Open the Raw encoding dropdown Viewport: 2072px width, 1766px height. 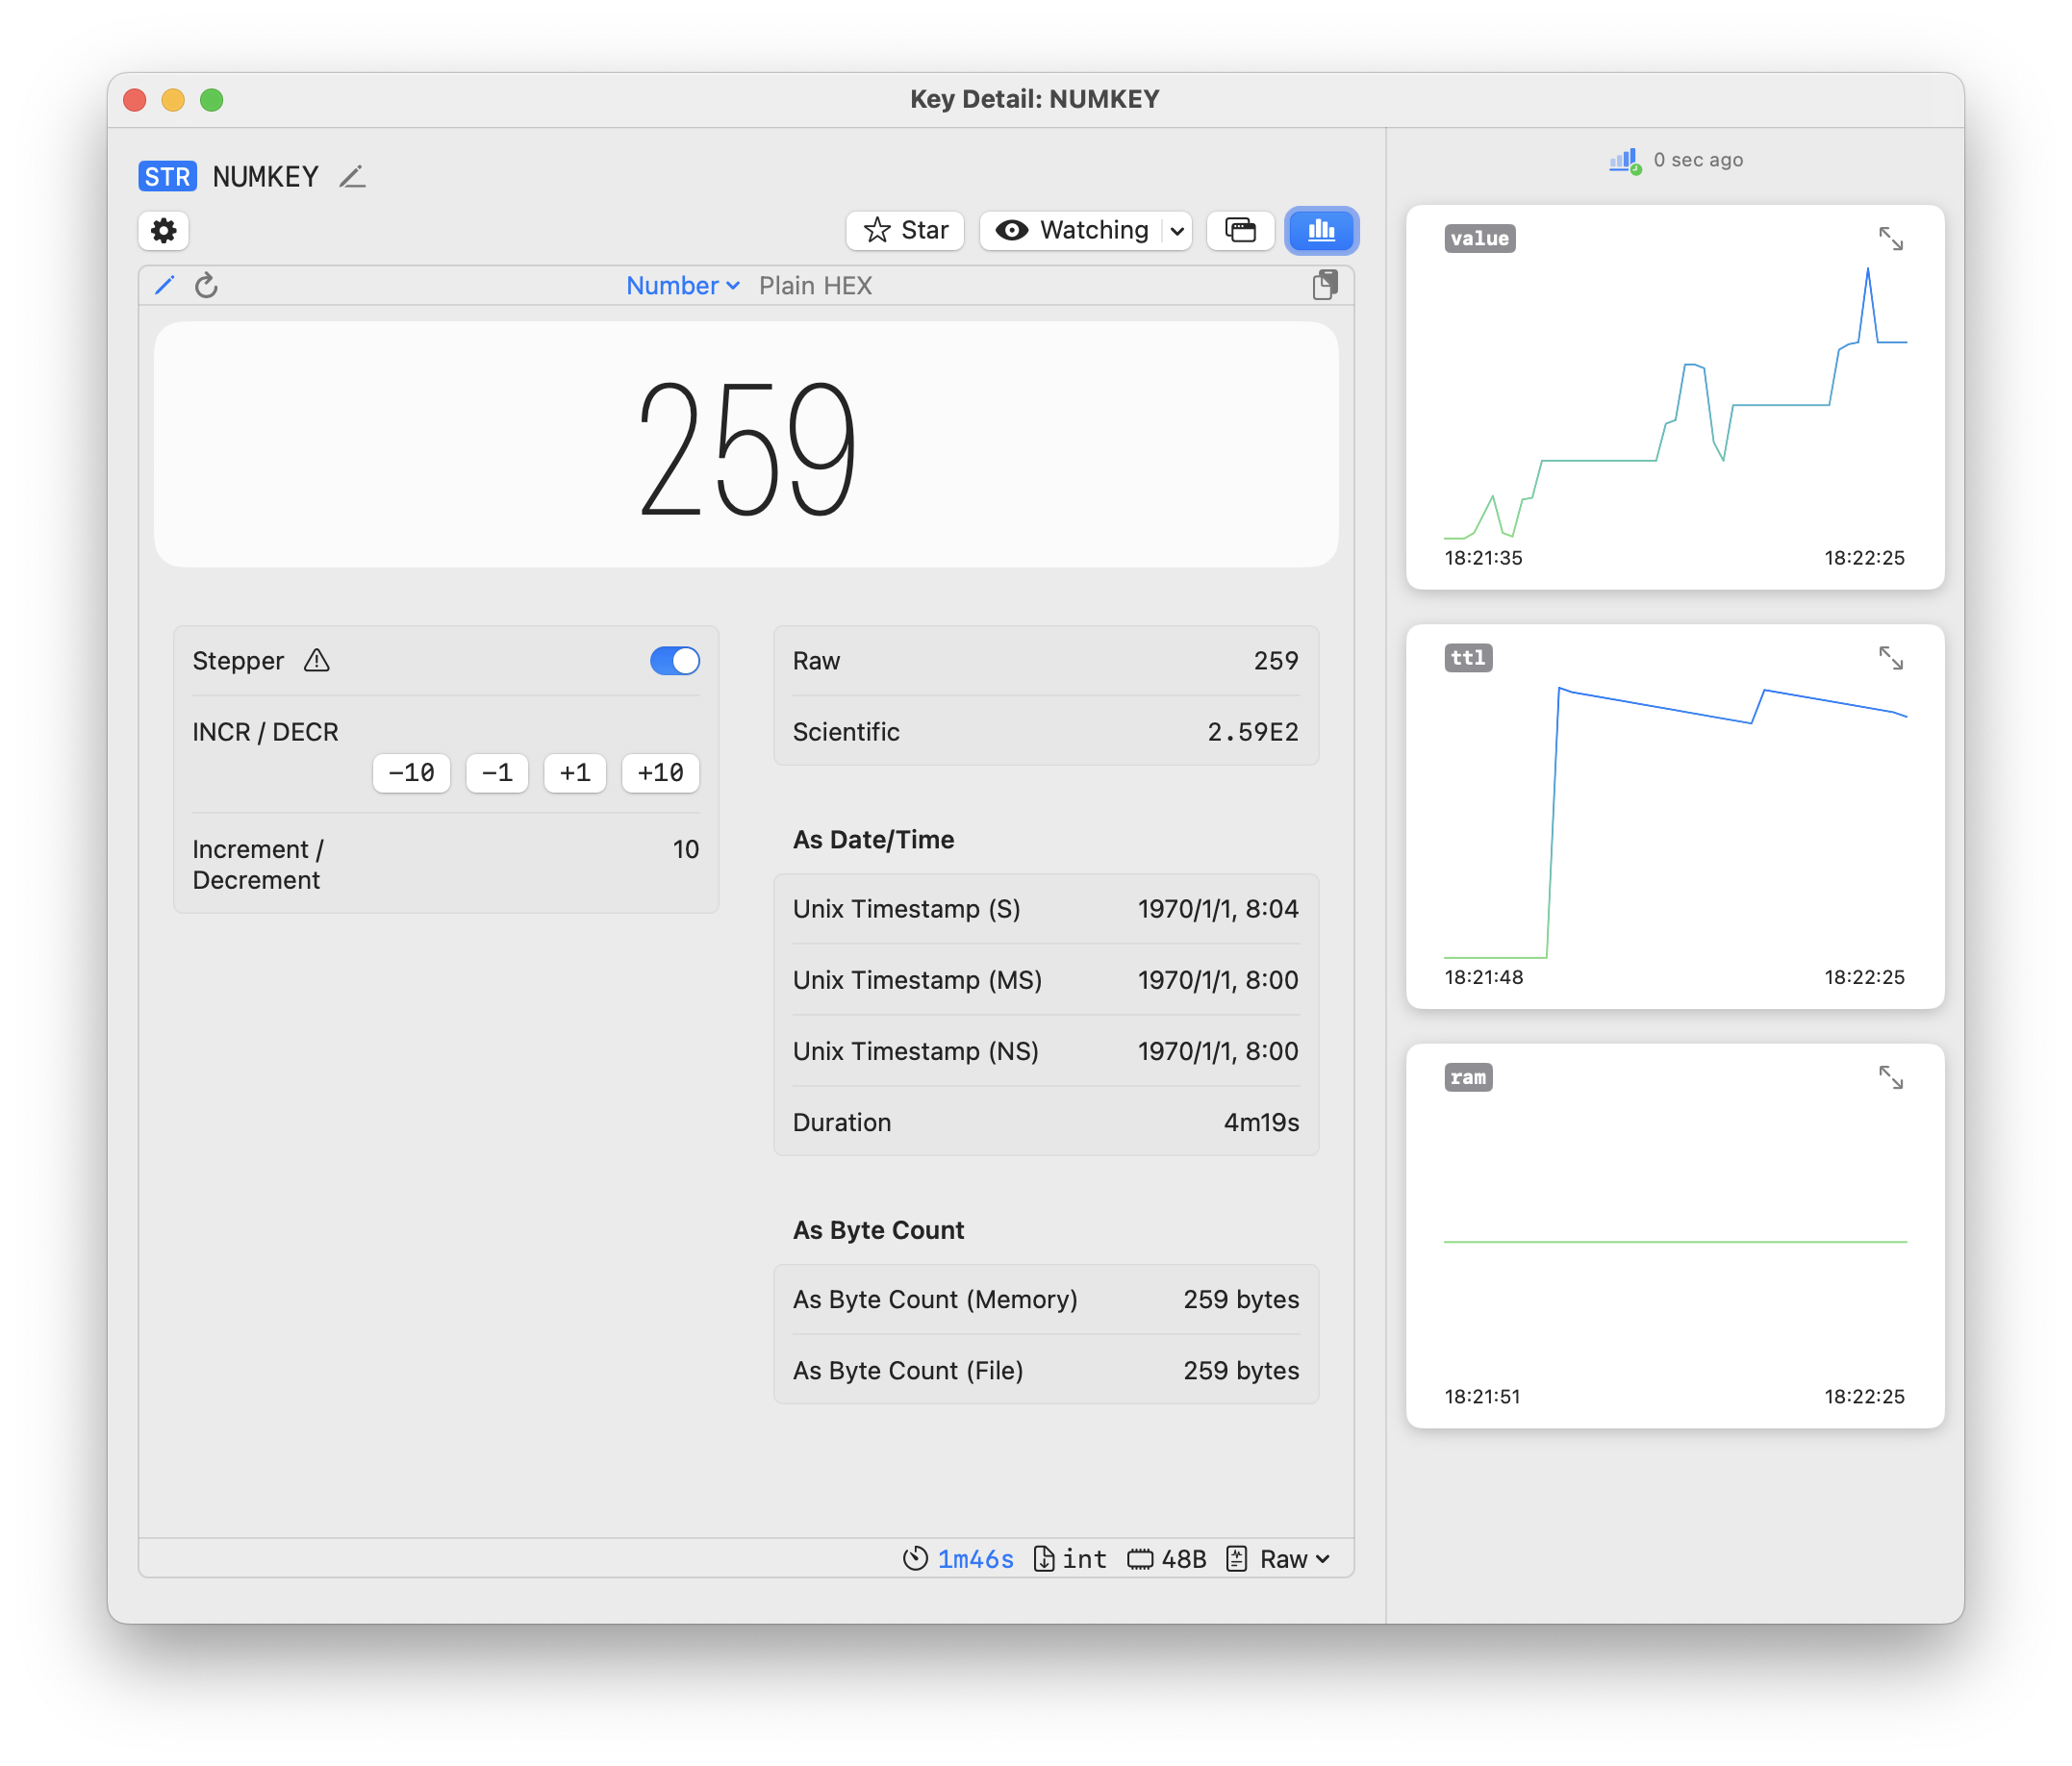(x=1293, y=1559)
